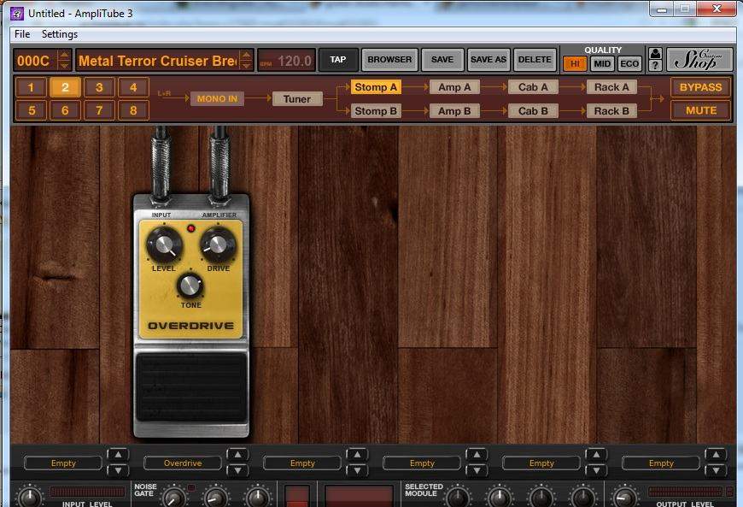Viewport: 743px width, 507px height.
Task: Click up arrow beside Overdrive slot
Action: [237, 454]
